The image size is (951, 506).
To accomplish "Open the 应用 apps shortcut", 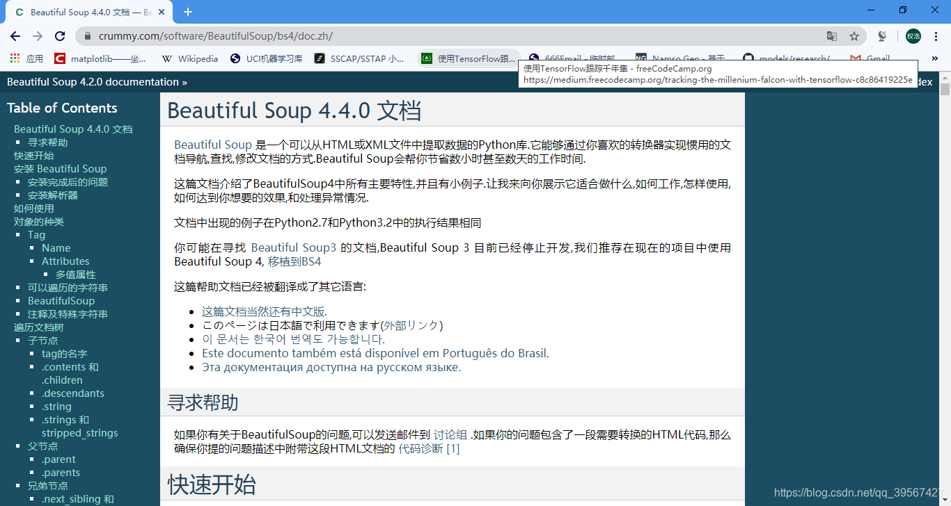I will pyautogui.click(x=26, y=58).
